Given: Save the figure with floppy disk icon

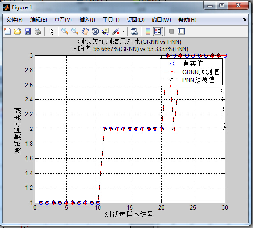Looking at the screenshot, I should coord(28,31).
